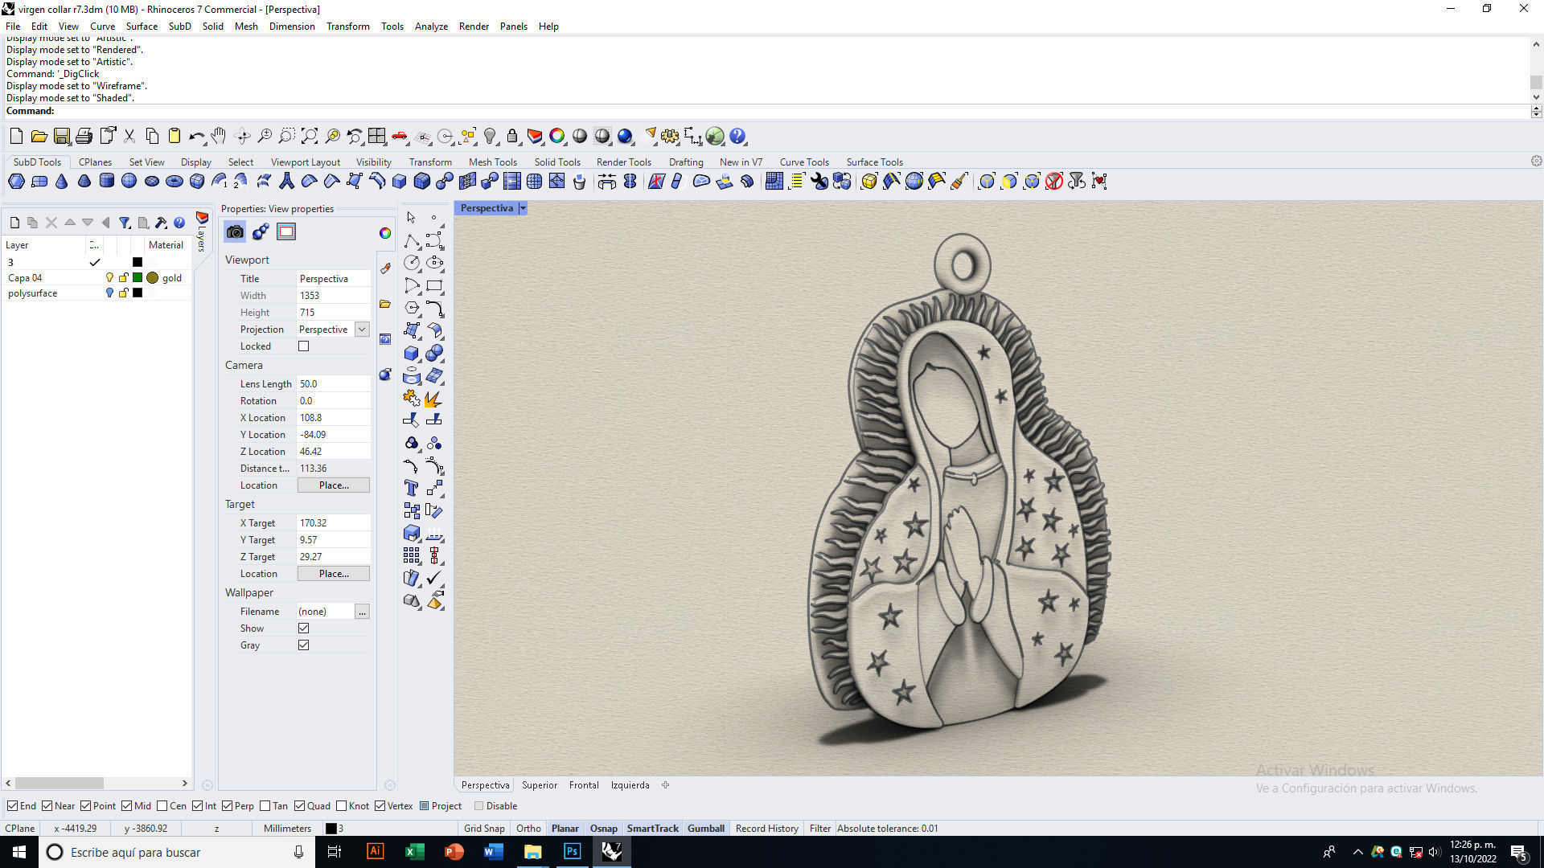Open a file with the folder icon
This screenshot has height=868, width=1544.
click(x=39, y=136)
